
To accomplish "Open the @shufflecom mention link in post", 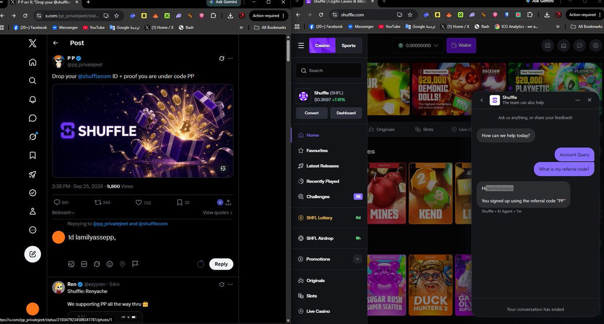I will (x=94, y=76).
